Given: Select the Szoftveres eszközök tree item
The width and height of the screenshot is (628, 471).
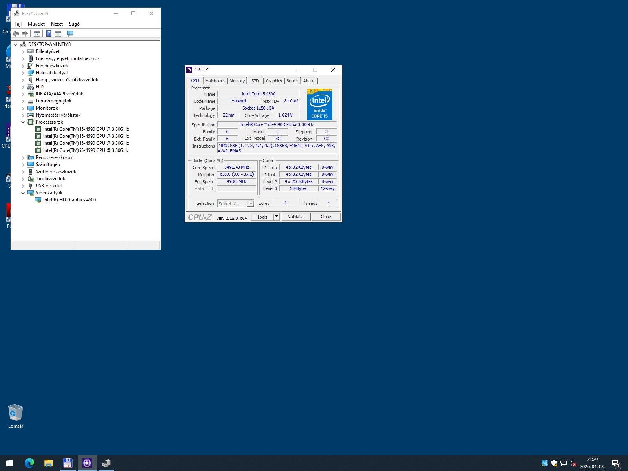Looking at the screenshot, I should 56,172.
